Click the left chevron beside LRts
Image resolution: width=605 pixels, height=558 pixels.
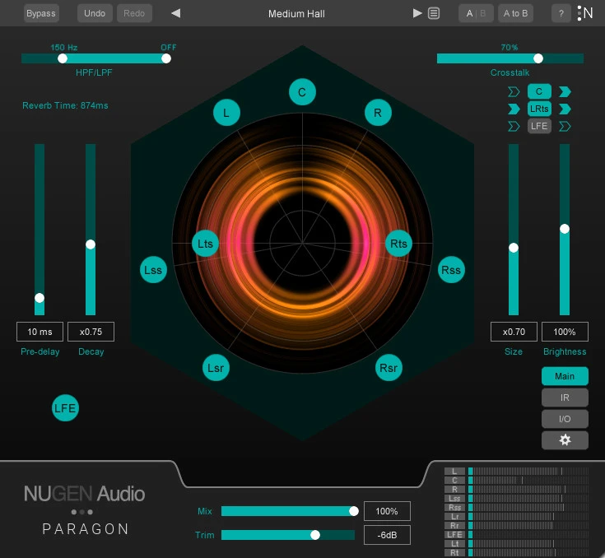tap(514, 109)
